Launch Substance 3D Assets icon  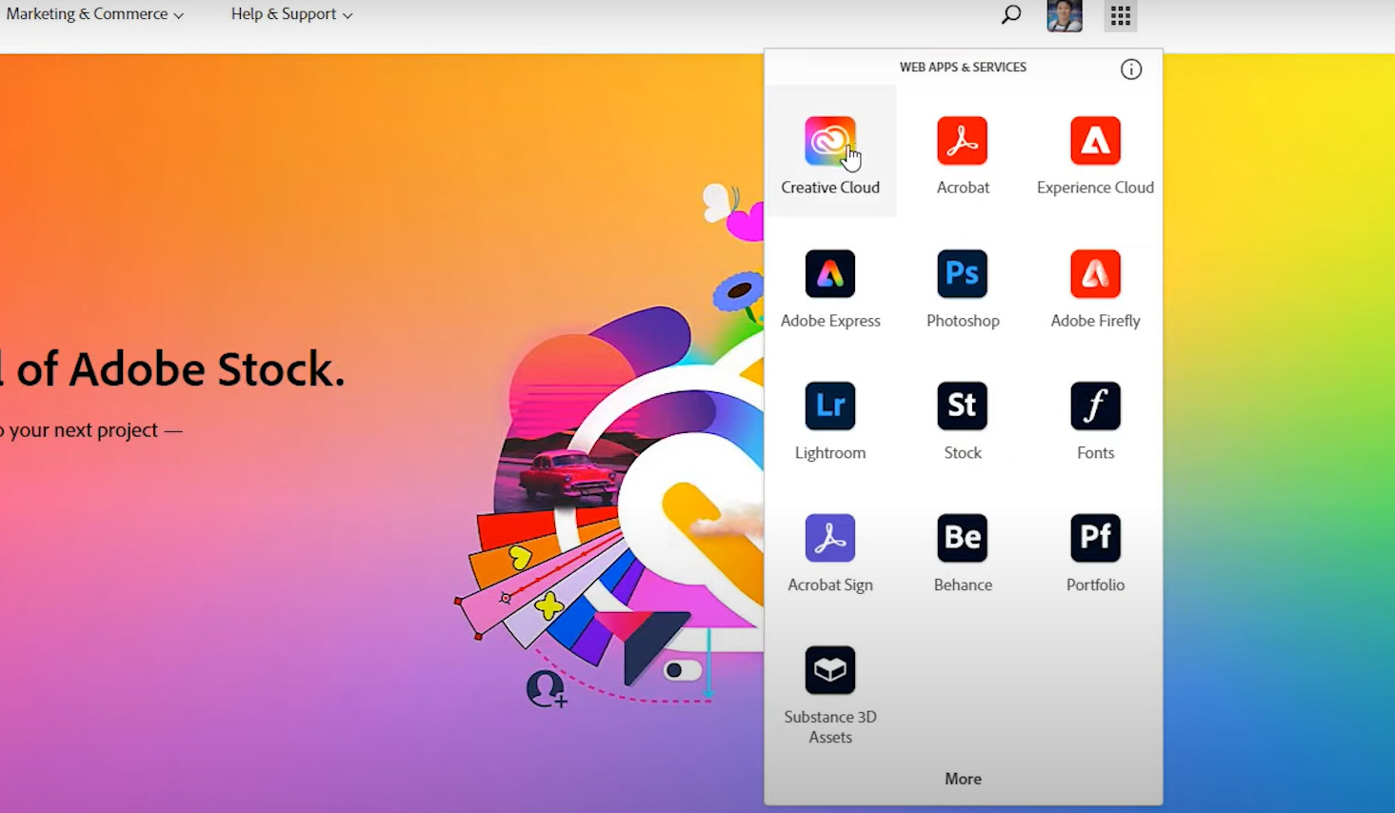830,670
